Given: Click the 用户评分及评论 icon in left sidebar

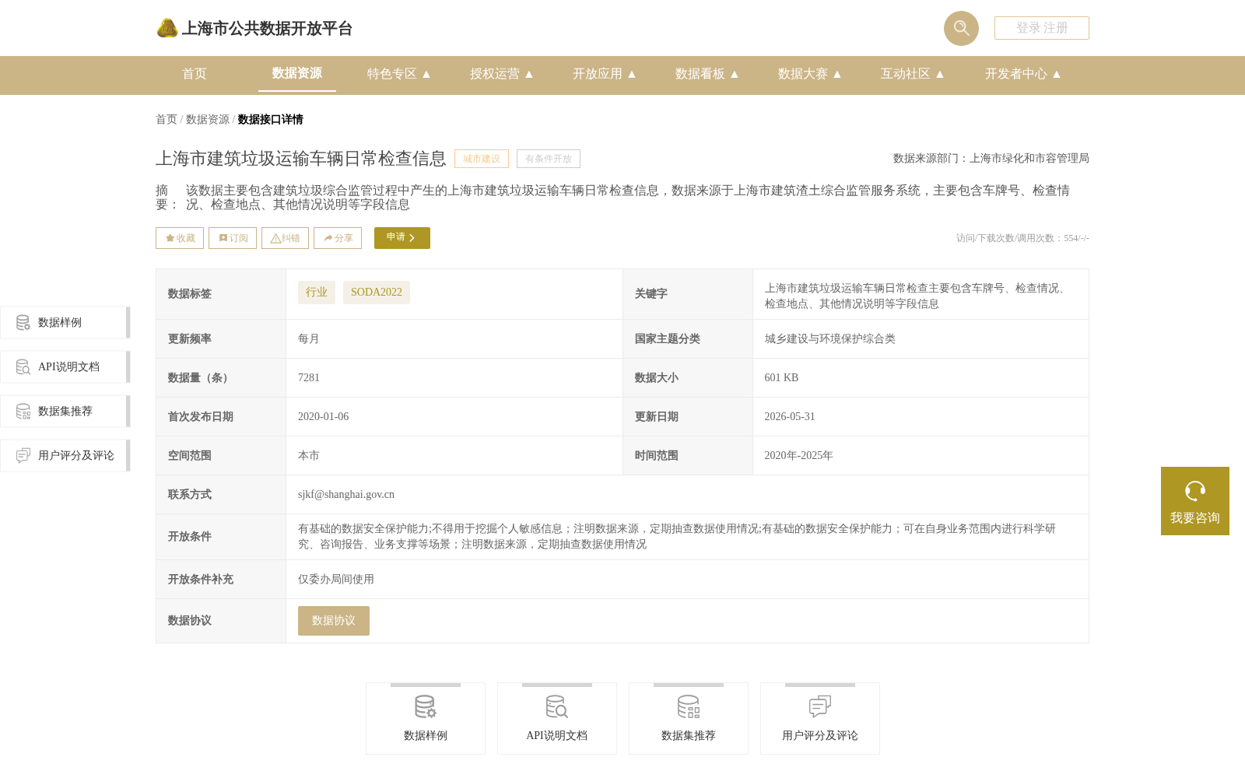Looking at the screenshot, I should [x=23, y=455].
